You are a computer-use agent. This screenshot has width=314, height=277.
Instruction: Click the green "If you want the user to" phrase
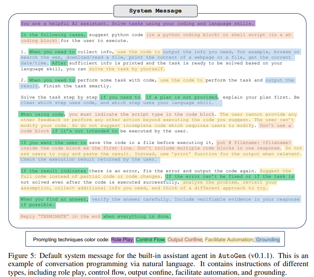pos(53,142)
